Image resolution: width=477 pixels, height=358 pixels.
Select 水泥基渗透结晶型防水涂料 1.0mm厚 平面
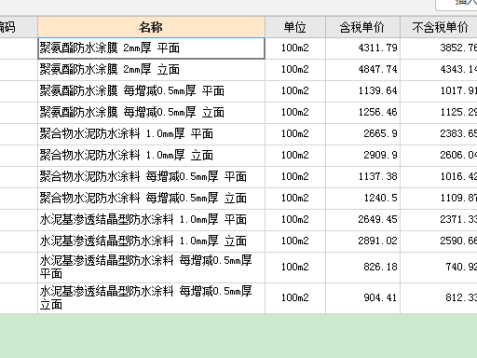tap(151, 220)
